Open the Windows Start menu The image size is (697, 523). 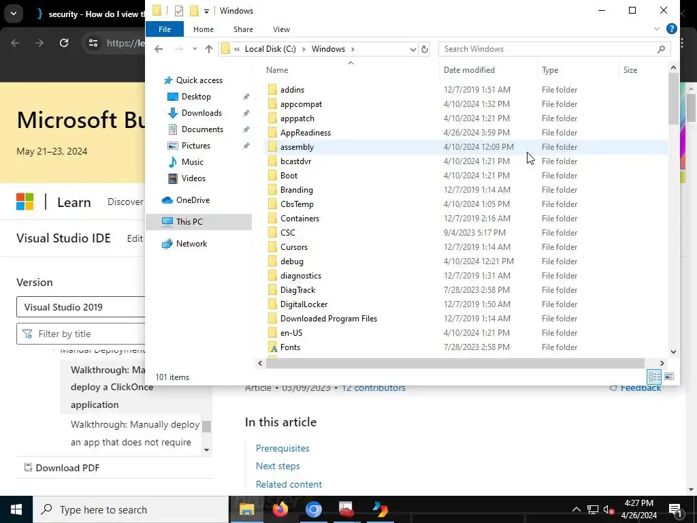click(16, 509)
